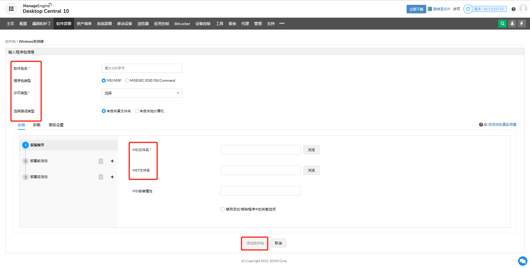530x268 pixels.
Task: Open the 配置 menu
Action: (x=23, y=24)
